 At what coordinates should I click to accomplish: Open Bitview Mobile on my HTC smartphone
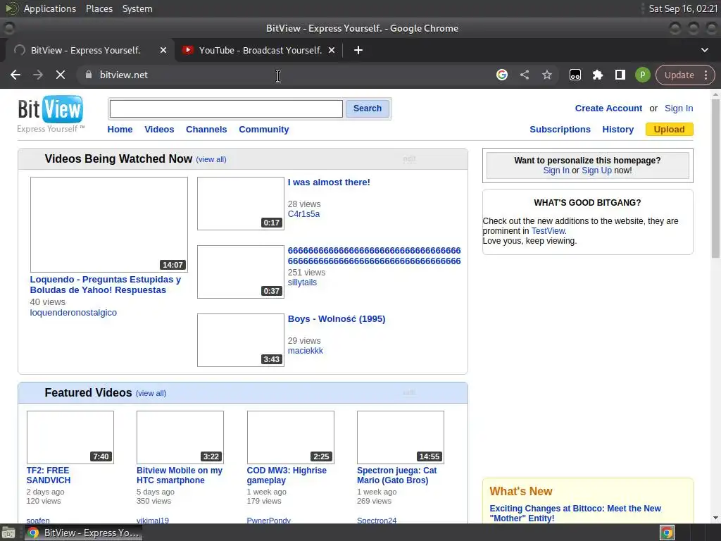pos(180,475)
